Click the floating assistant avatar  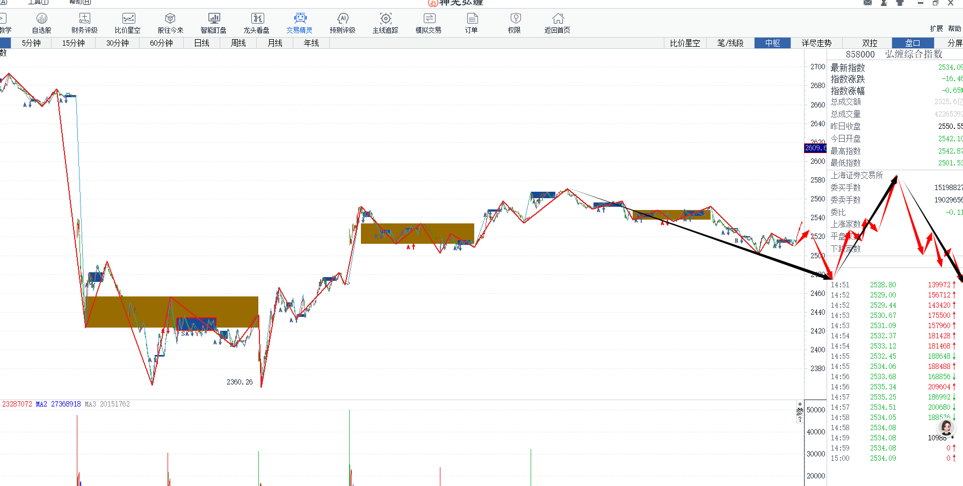(x=946, y=428)
